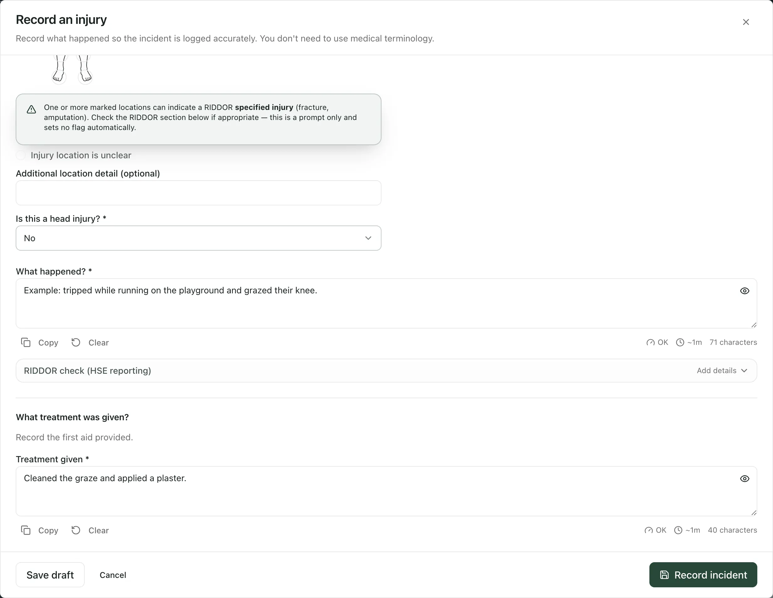
Task: Click the 71 characters counter
Action: [733, 342]
